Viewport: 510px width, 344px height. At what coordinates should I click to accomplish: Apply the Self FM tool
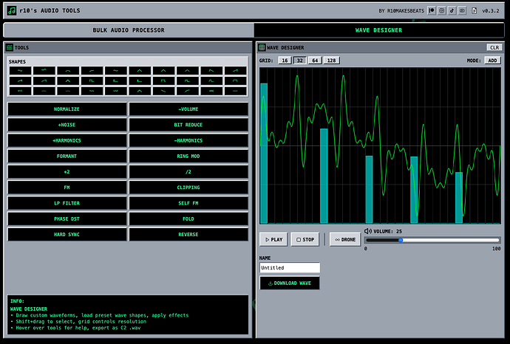(x=188, y=203)
